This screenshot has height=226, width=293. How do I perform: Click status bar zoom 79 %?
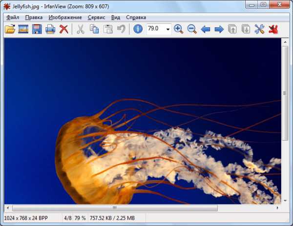(80, 218)
